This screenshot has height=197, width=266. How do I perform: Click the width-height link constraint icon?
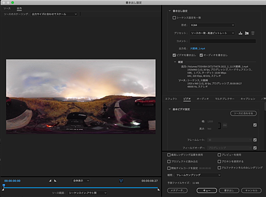click(x=225, y=125)
